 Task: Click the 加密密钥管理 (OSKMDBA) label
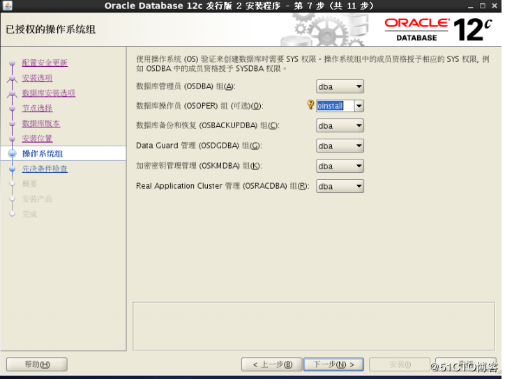[199, 166]
